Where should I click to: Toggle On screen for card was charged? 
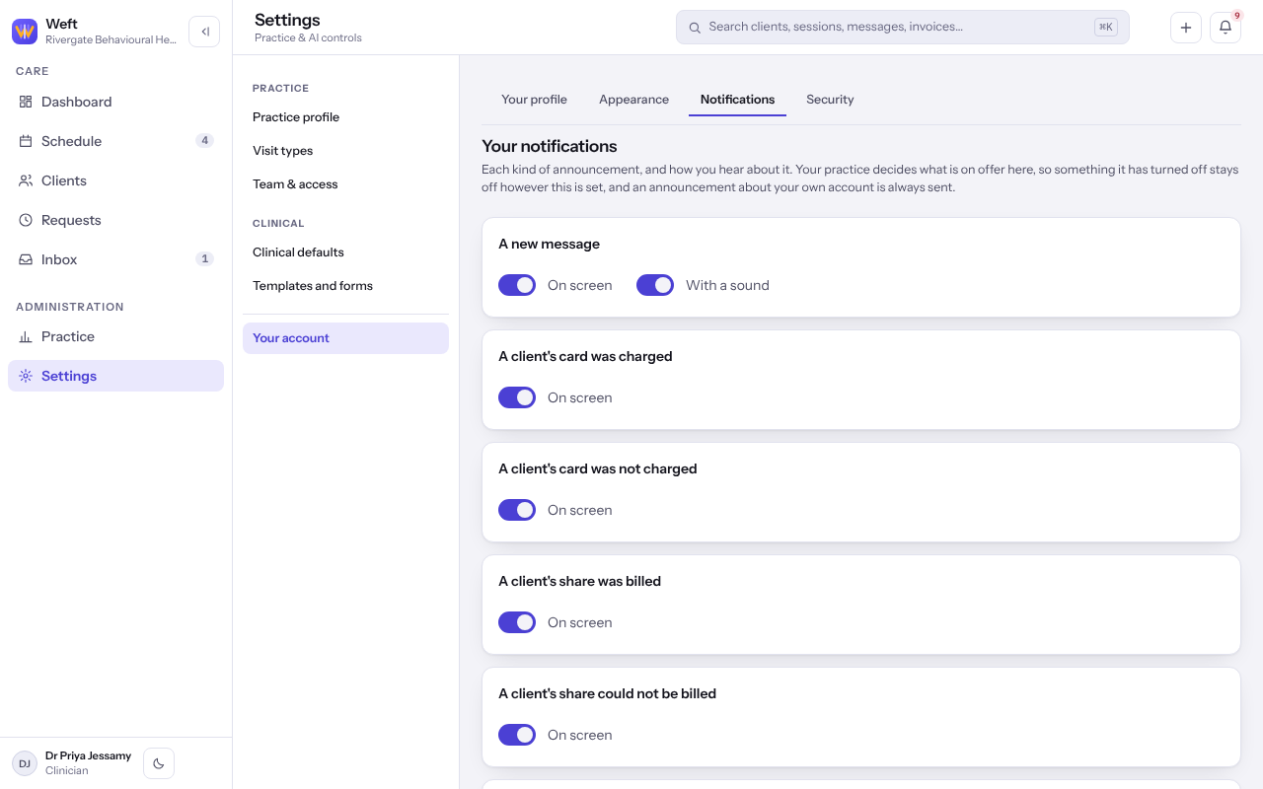pos(517,397)
